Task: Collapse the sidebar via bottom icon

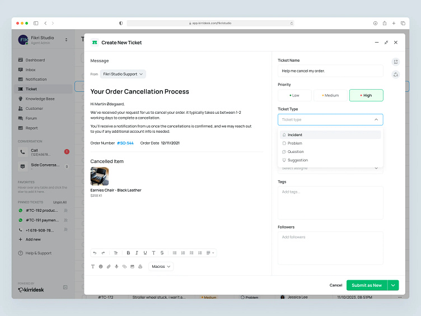Action: (66, 287)
